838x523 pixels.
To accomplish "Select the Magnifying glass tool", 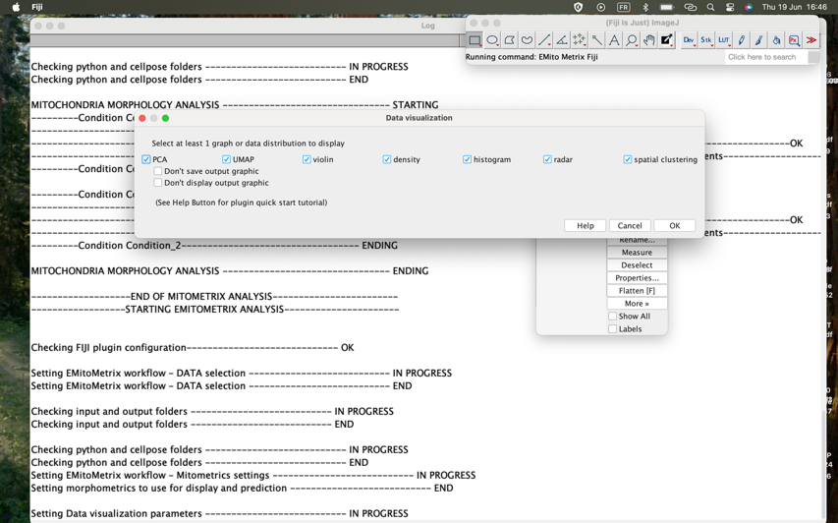I will pyautogui.click(x=632, y=40).
